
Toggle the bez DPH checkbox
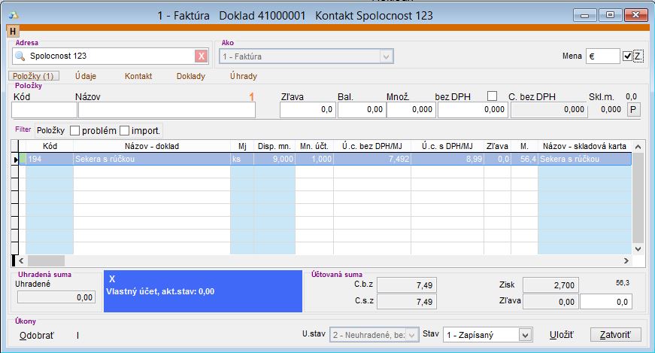pyautogui.click(x=493, y=96)
